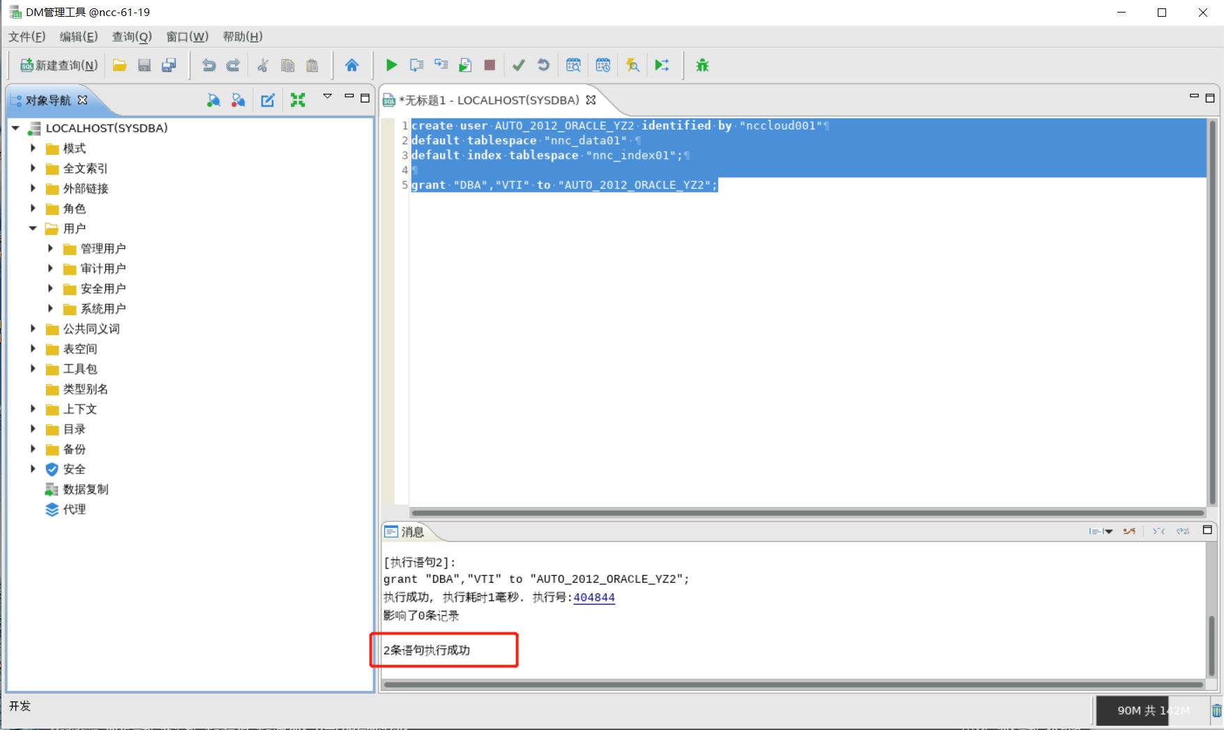Select the 无标题1 - LOCALHOST(SYSDBA) tab
Screen dimensions: 1224x730
pyautogui.click(x=489, y=100)
